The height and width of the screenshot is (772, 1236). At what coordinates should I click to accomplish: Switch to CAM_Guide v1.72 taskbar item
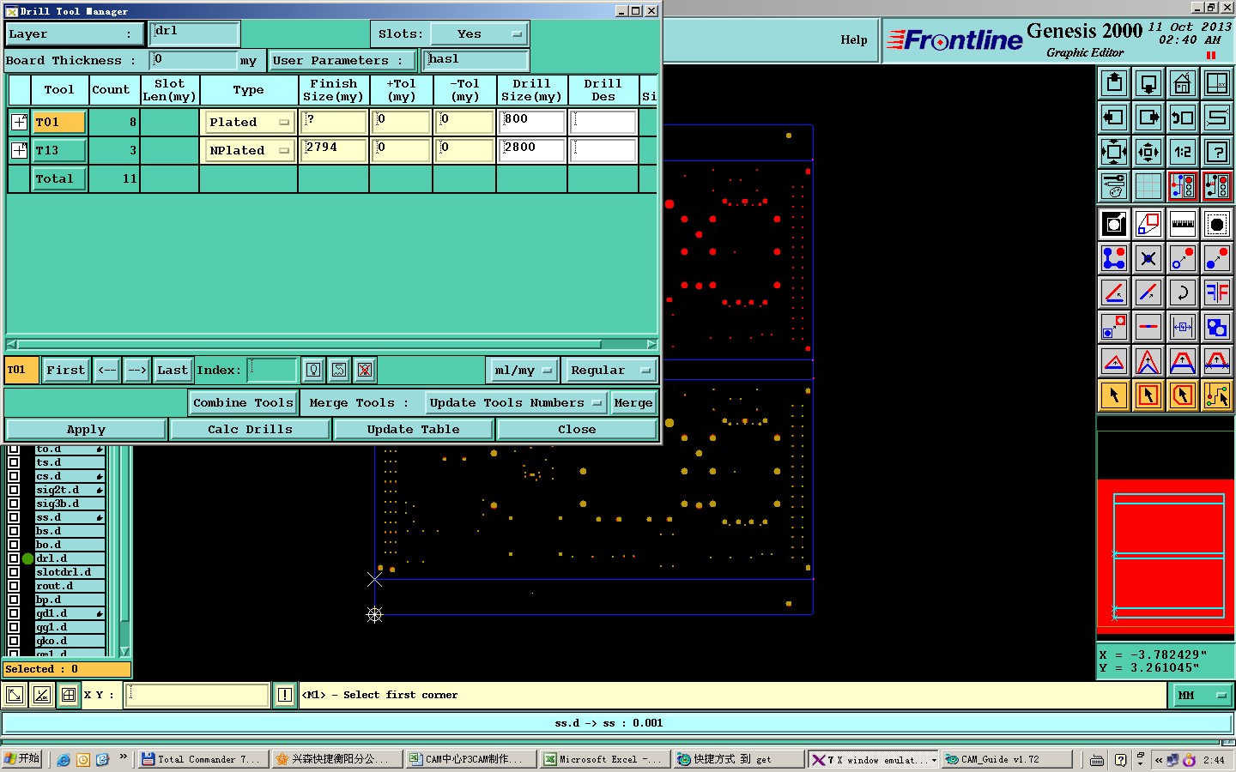tap(1007, 759)
